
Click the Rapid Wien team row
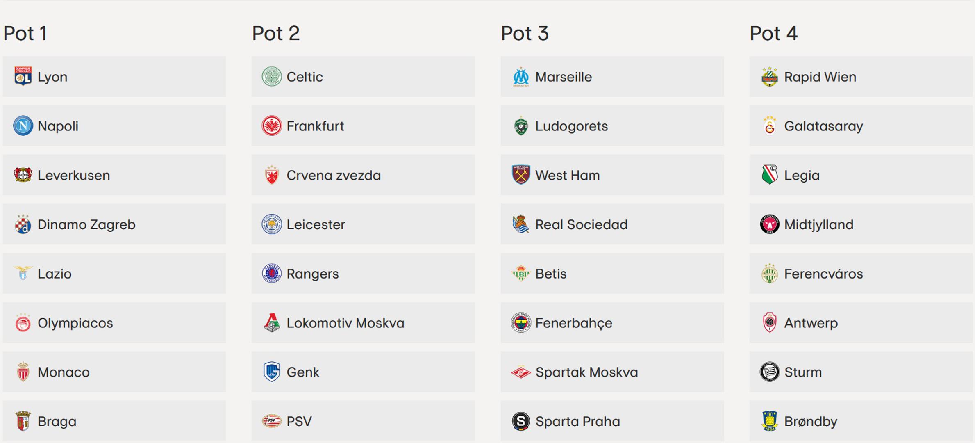coord(861,77)
